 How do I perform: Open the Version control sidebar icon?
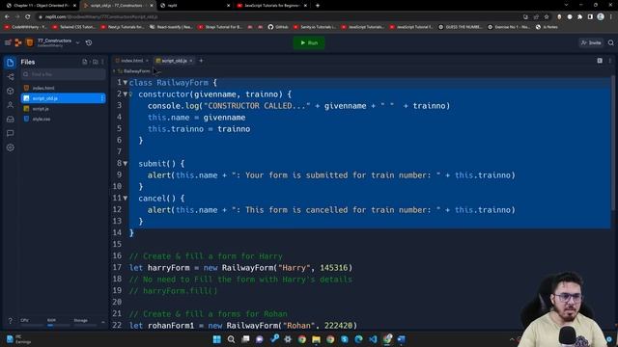tap(11, 77)
